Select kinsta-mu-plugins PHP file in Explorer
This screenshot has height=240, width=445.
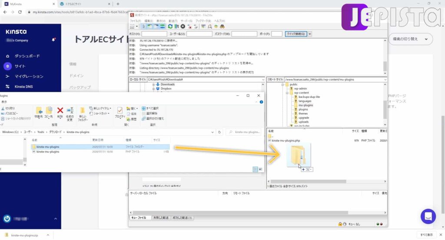click(x=48, y=152)
